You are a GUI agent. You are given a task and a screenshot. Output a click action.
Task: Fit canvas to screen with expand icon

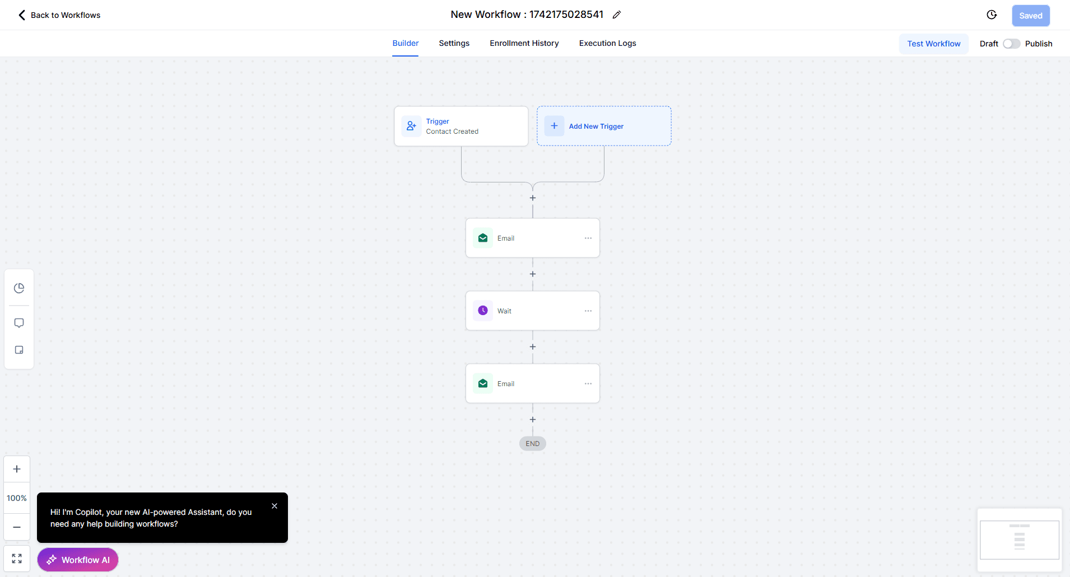(x=17, y=559)
